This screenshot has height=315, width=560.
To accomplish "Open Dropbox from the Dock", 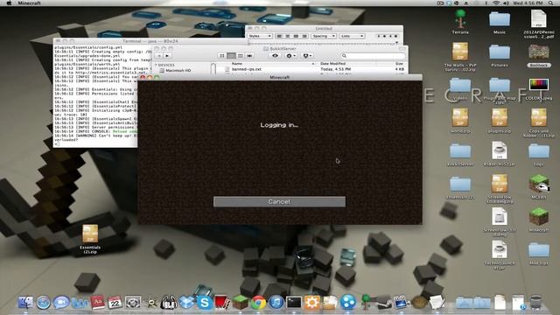I will click(186, 303).
